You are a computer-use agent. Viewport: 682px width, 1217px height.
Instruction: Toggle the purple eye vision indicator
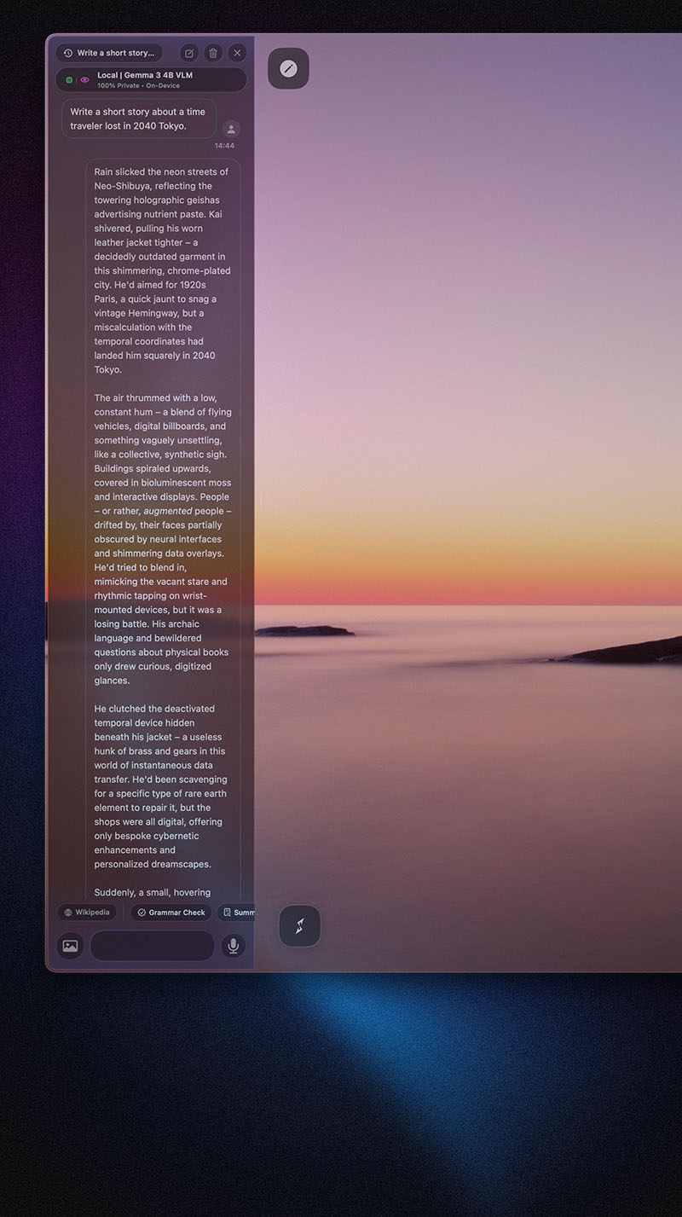(84, 80)
